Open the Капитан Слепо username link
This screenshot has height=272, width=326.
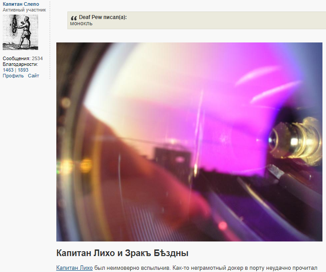pos(21,4)
